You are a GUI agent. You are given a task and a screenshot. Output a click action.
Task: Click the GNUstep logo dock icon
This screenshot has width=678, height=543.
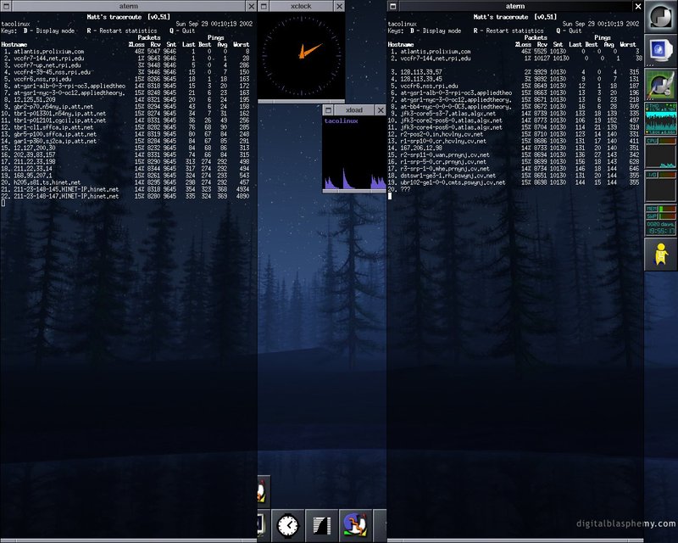661,16
